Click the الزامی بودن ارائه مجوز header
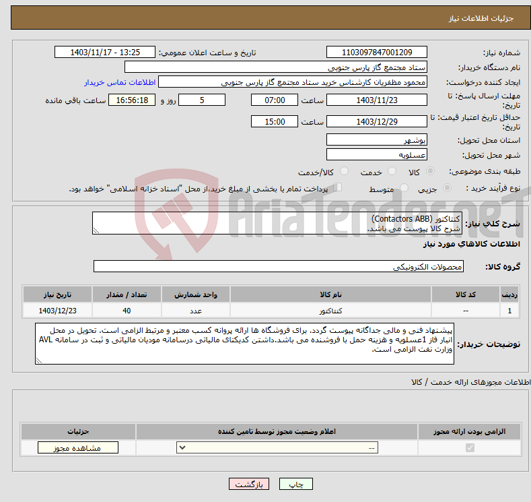This screenshot has height=502, width=531. tap(469, 431)
